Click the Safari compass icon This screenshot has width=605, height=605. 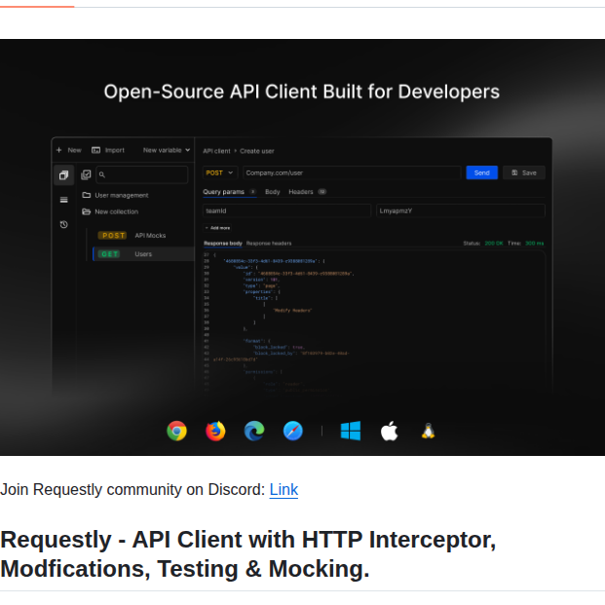[x=292, y=431]
